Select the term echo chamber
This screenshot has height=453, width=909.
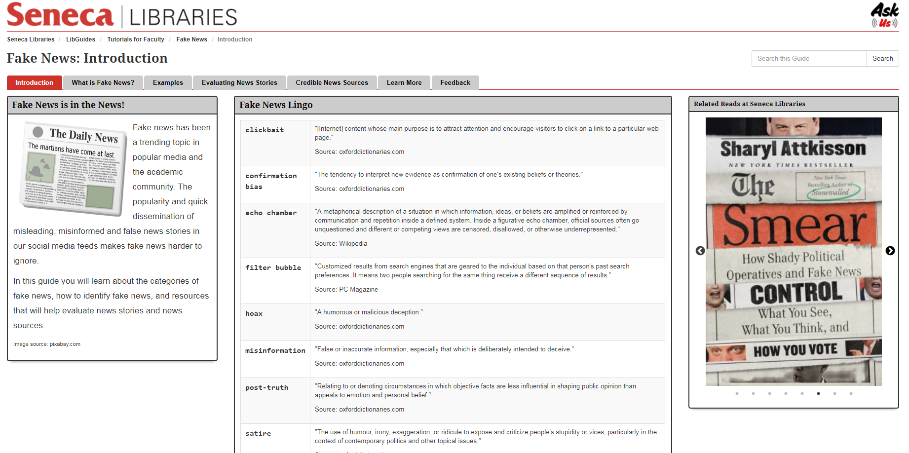[x=271, y=213]
